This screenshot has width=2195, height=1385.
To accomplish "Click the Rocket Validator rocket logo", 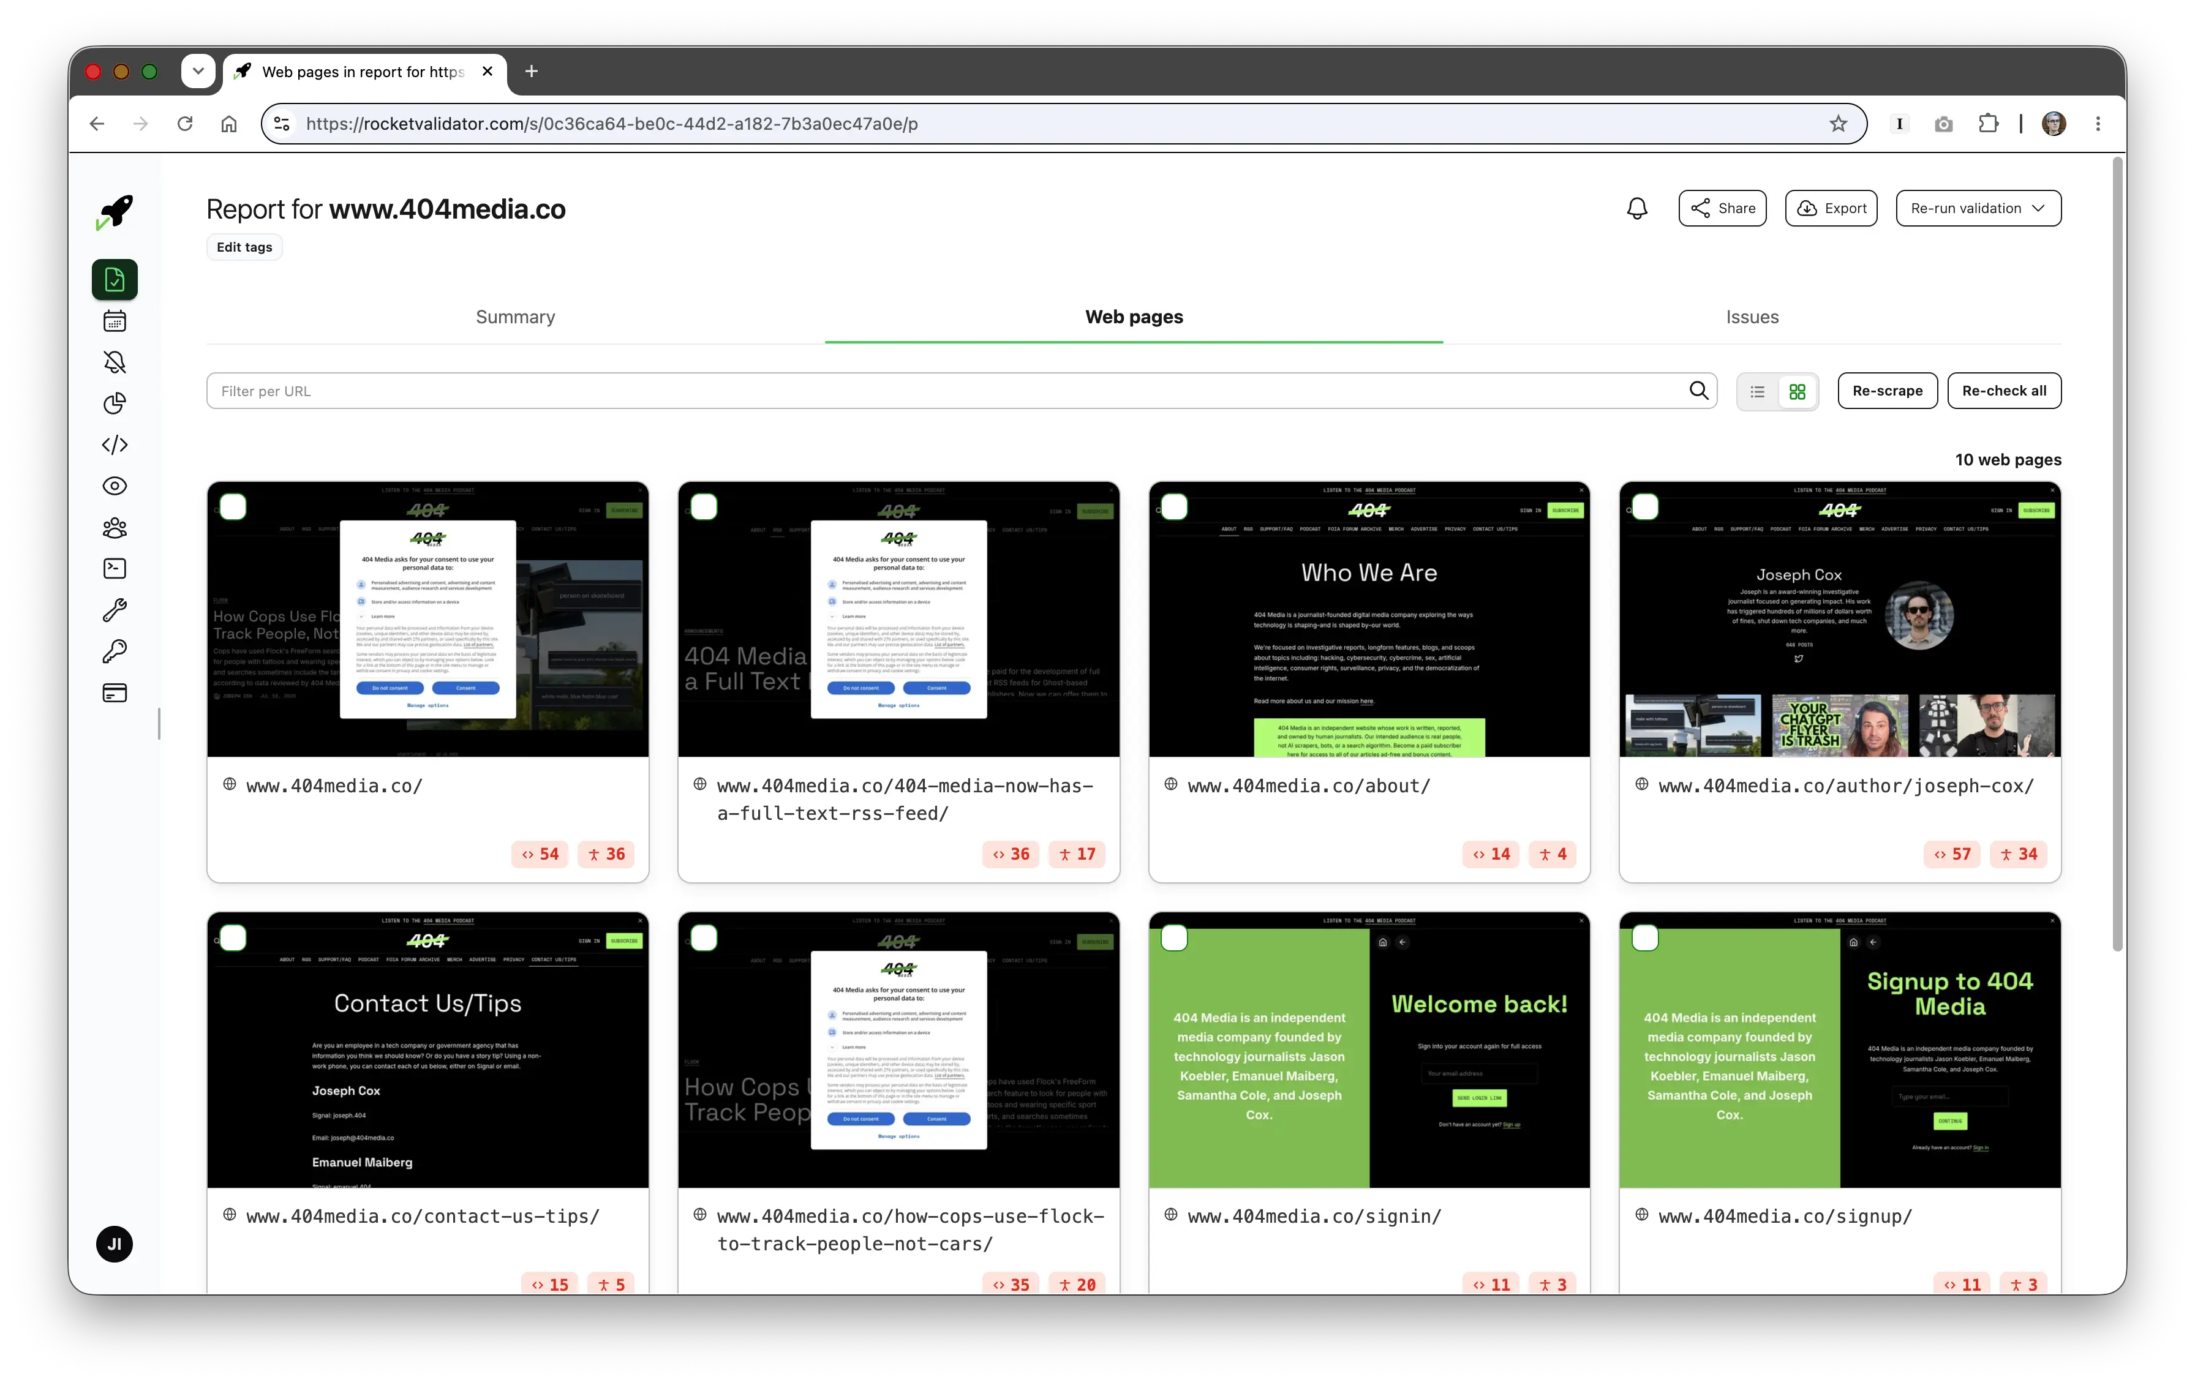I will click(115, 212).
